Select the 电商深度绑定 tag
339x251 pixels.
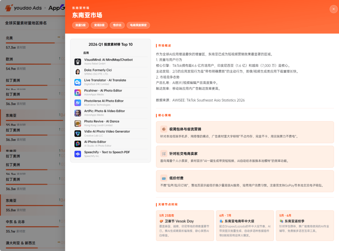pyautogui.click(x=138, y=25)
